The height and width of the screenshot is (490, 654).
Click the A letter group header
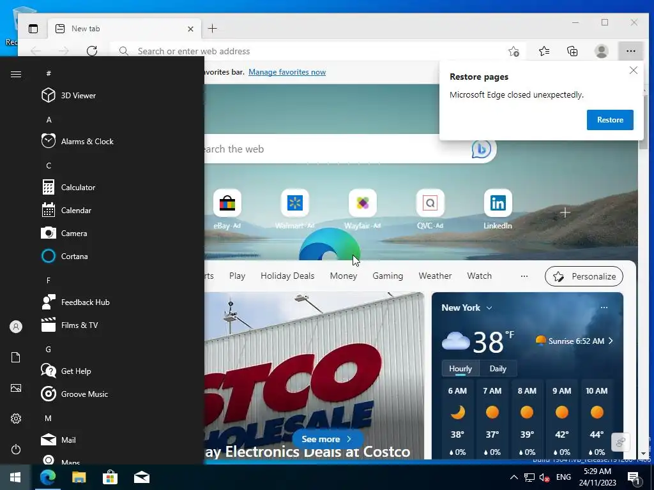point(49,119)
